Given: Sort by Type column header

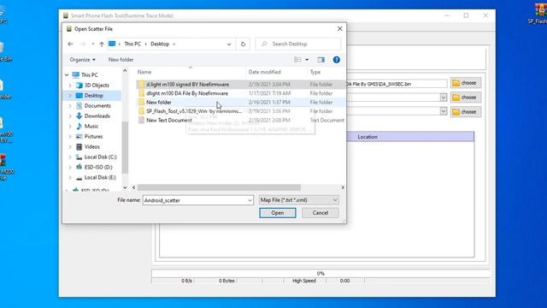Looking at the screenshot, I should point(326,72).
